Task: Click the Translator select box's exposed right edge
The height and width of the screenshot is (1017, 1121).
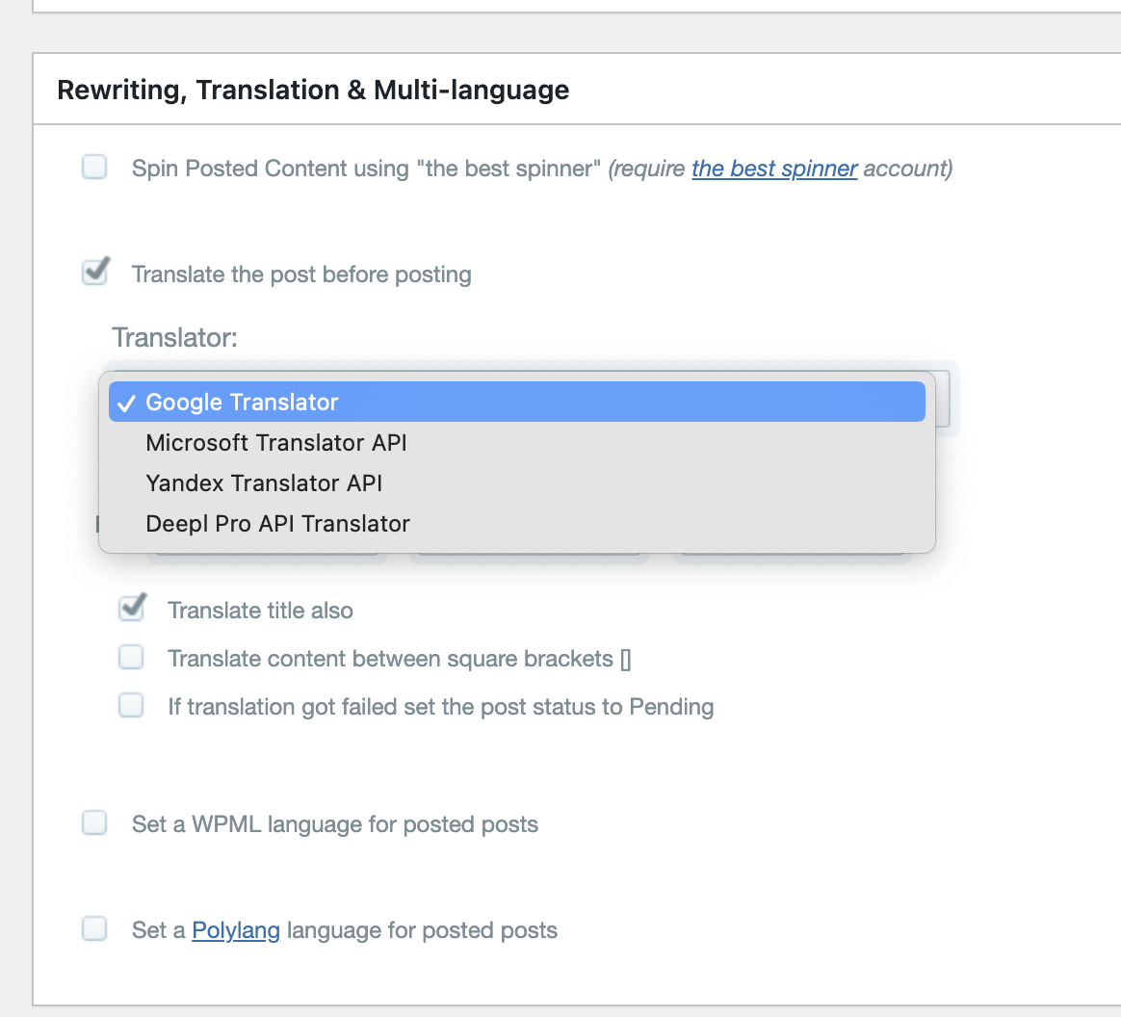Action: click(x=941, y=400)
